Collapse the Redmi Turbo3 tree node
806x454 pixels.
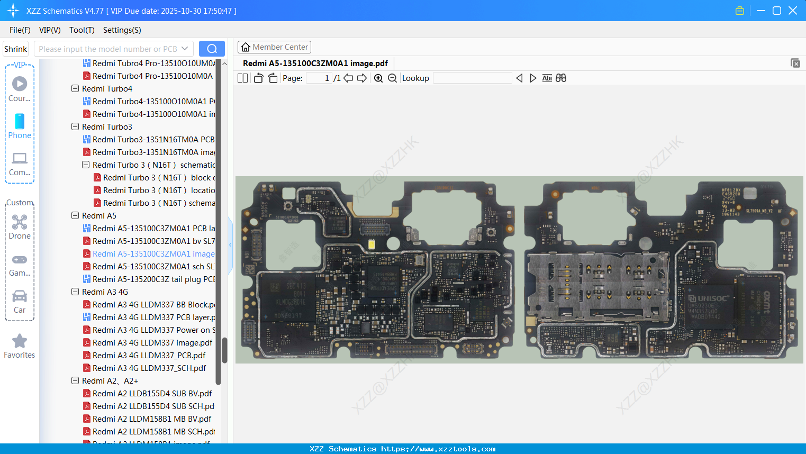tap(75, 126)
